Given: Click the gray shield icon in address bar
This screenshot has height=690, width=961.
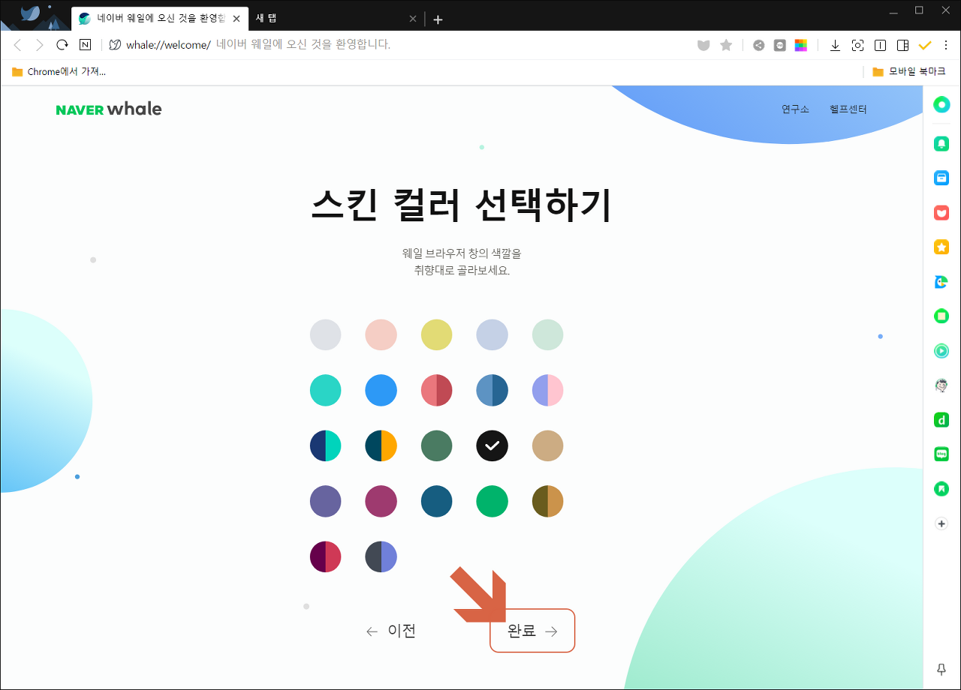Looking at the screenshot, I should (x=703, y=45).
